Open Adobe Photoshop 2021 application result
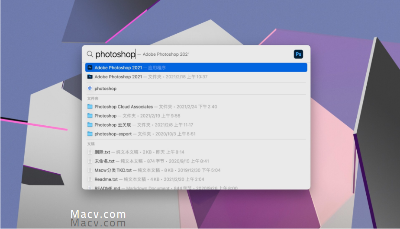 coord(196,67)
